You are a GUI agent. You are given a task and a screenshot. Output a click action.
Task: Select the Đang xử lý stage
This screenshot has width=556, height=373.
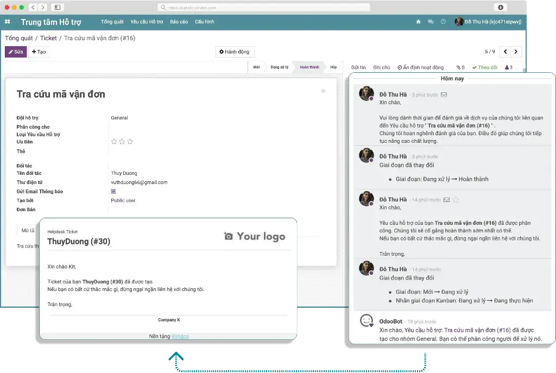[279, 67]
